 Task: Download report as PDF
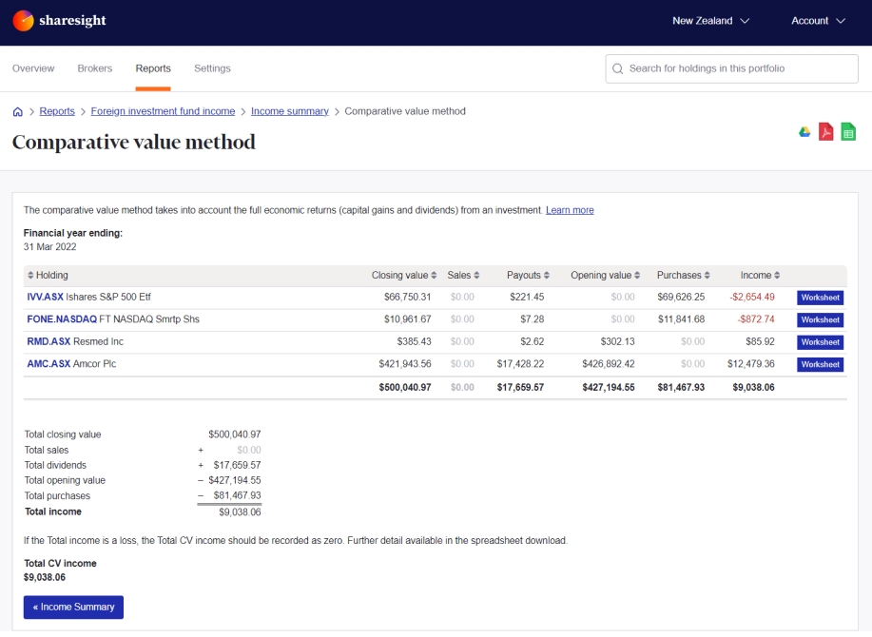[825, 132]
